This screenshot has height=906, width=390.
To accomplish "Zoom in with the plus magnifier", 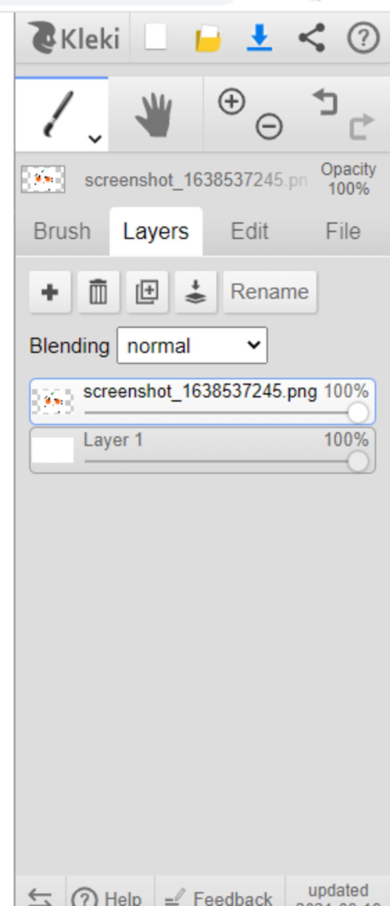I will coord(232,101).
